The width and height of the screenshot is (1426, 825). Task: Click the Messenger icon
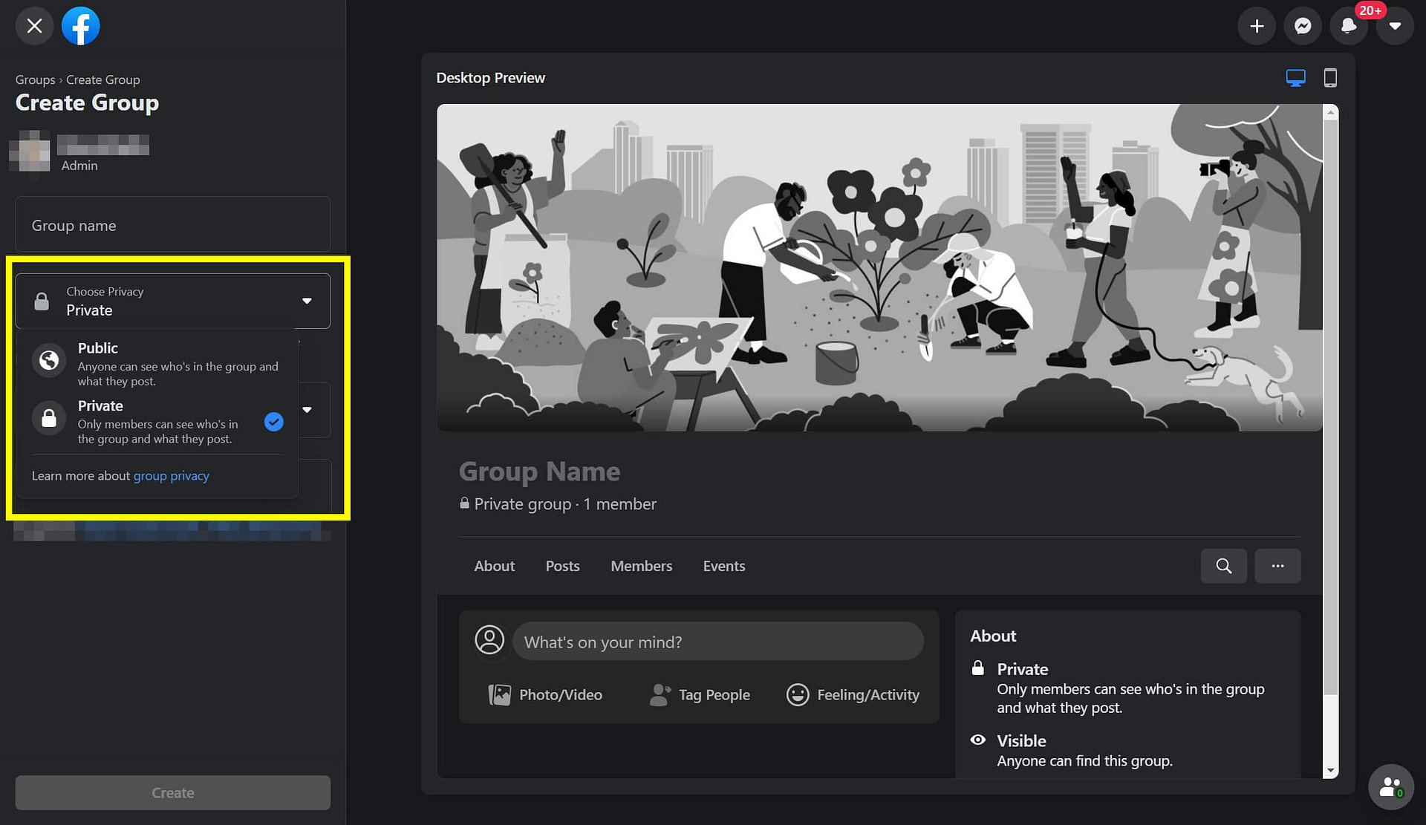pos(1302,27)
